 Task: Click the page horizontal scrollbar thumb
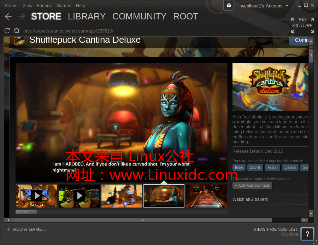click(142, 220)
